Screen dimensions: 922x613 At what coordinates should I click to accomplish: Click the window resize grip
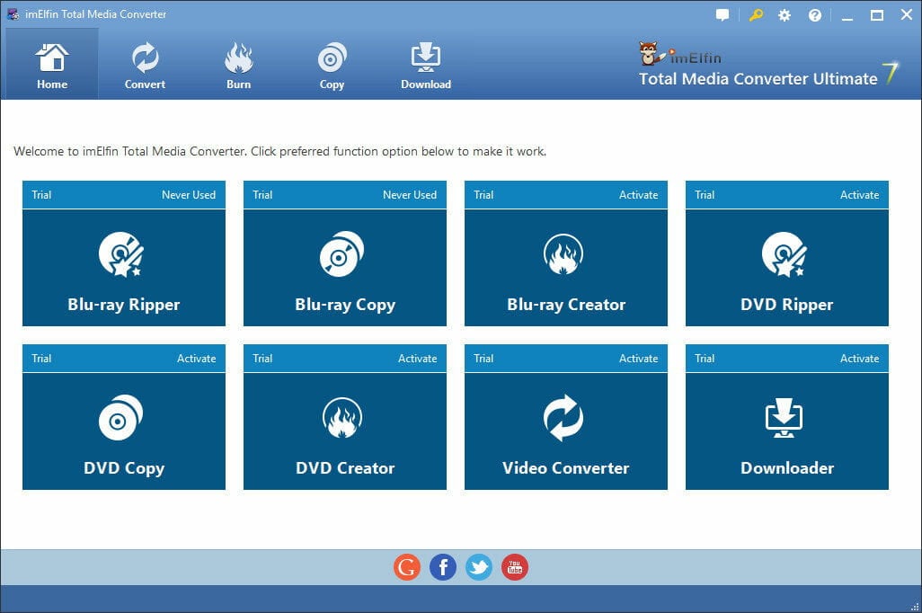(x=915, y=607)
